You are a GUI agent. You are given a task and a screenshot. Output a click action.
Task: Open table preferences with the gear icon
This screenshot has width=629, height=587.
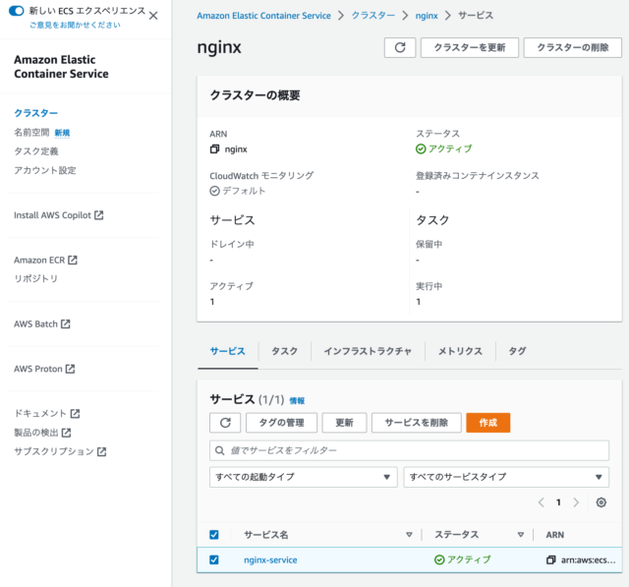coord(600,502)
